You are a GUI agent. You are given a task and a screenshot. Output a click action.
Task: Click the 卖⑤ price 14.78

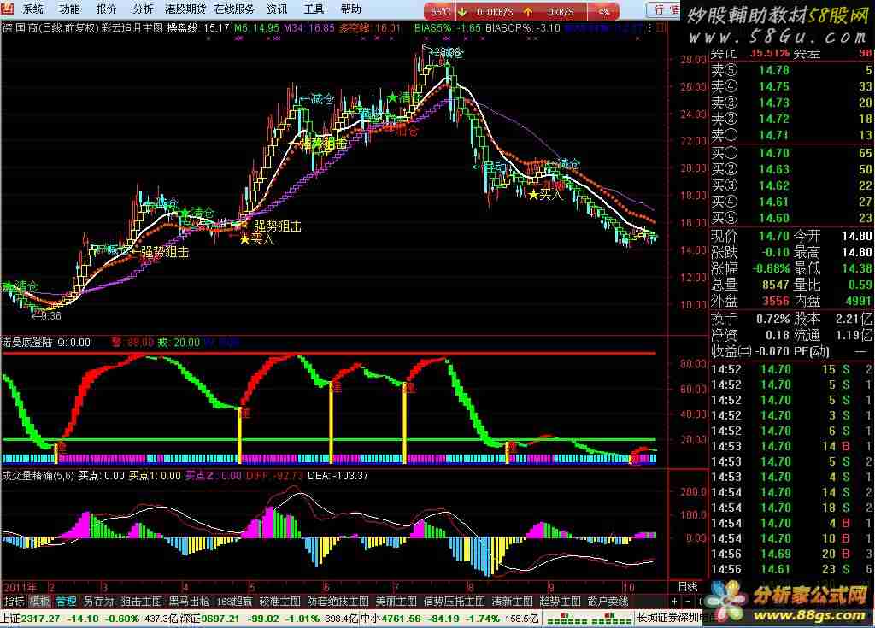(774, 70)
